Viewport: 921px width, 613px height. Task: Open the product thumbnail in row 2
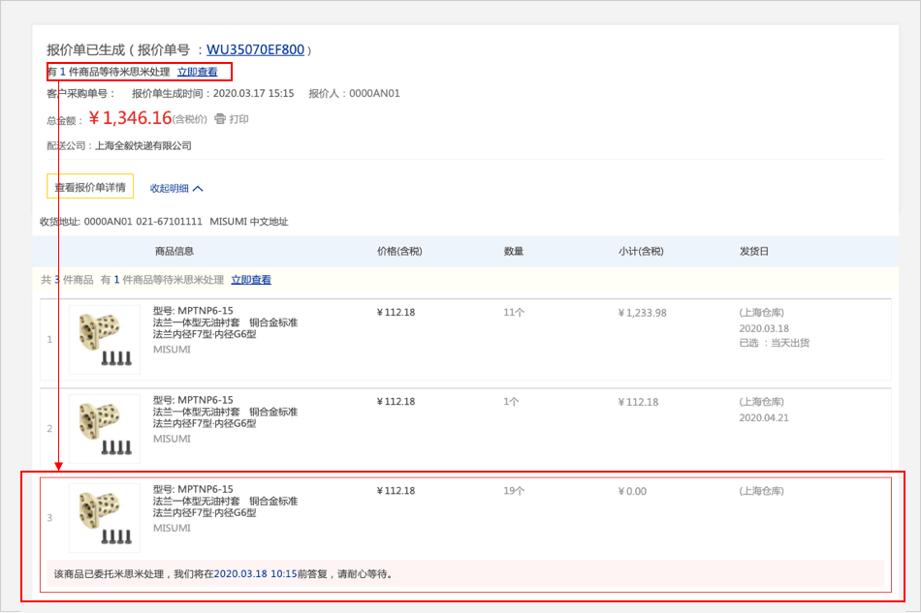[105, 429]
